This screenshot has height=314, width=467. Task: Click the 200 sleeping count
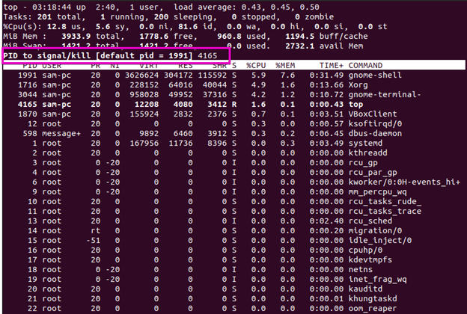pos(161,17)
